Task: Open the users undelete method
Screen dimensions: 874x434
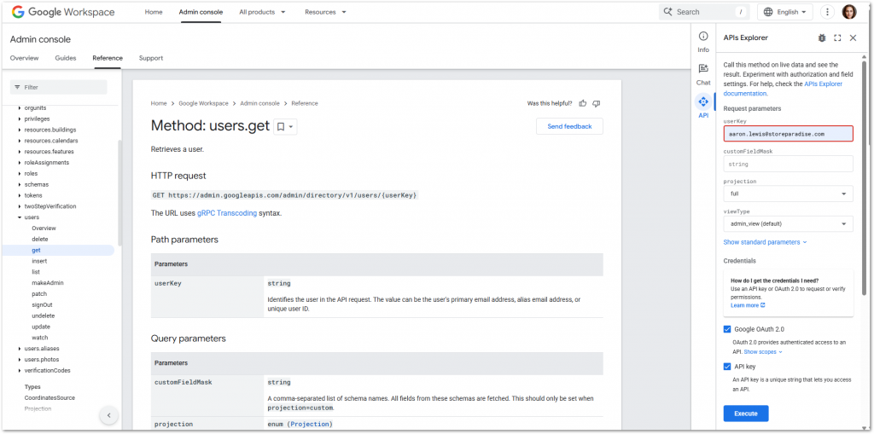Action: pos(44,315)
